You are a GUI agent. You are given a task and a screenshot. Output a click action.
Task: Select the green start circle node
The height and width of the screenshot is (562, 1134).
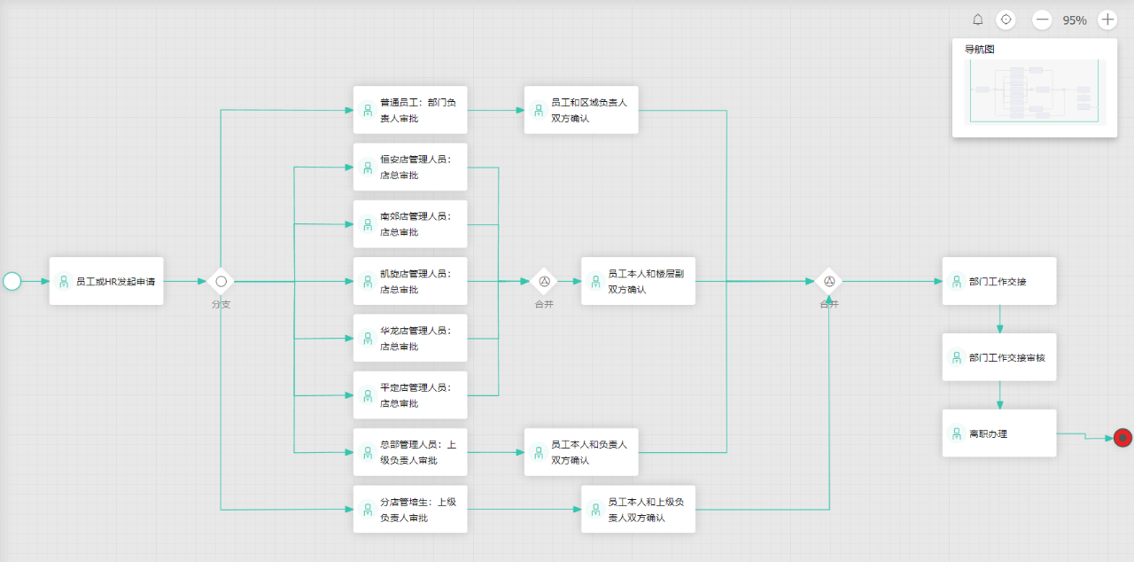pyautogui.click(x=12, y=281)
